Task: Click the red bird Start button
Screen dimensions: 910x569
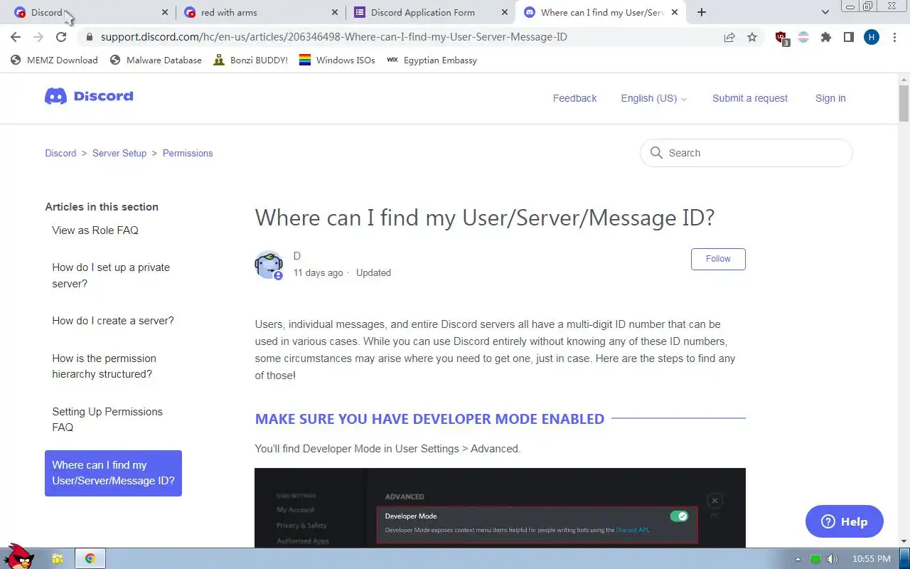Action: (x=19, y=557)
